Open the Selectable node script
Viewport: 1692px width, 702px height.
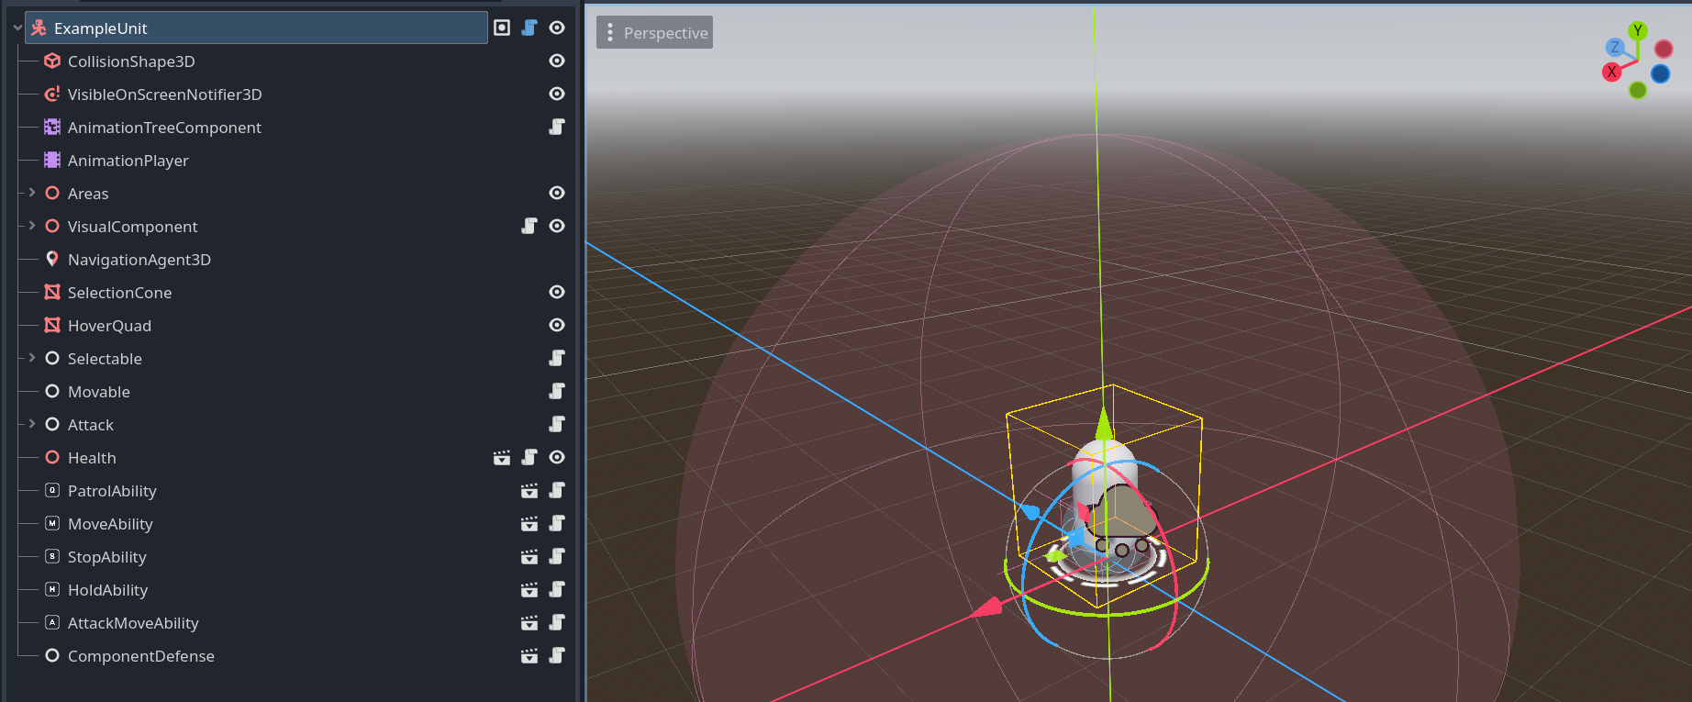click(557, 358)
